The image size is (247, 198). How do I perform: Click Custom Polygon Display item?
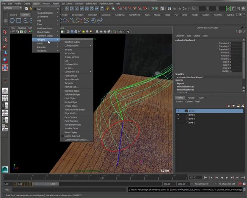77,140
